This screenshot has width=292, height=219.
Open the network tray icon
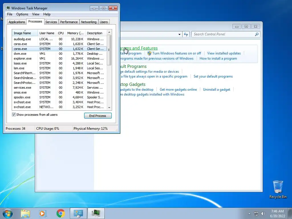[x=256, y=214]
